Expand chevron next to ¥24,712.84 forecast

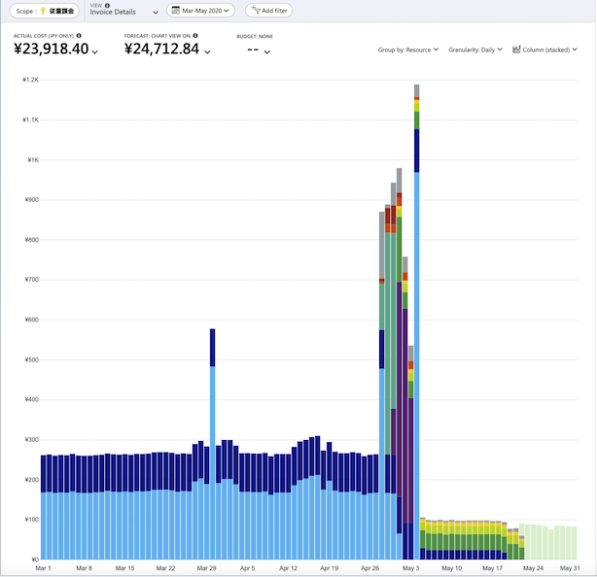click(x=207, y=51)
